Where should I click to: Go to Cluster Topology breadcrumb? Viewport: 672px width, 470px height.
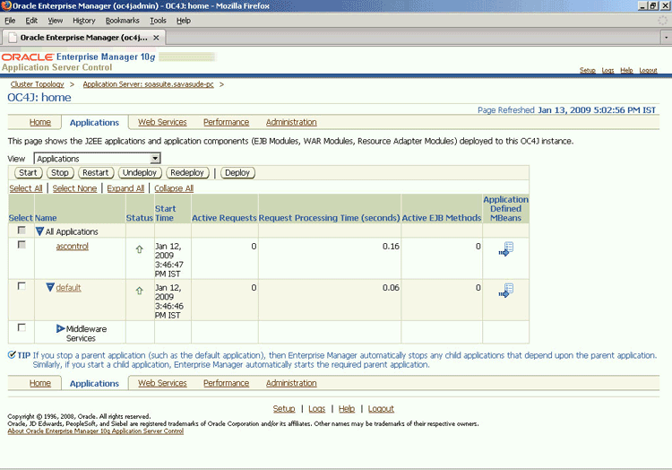pos(38,84)
